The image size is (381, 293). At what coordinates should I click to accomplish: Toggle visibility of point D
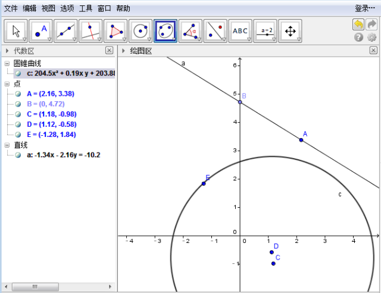tap(18, 124)
